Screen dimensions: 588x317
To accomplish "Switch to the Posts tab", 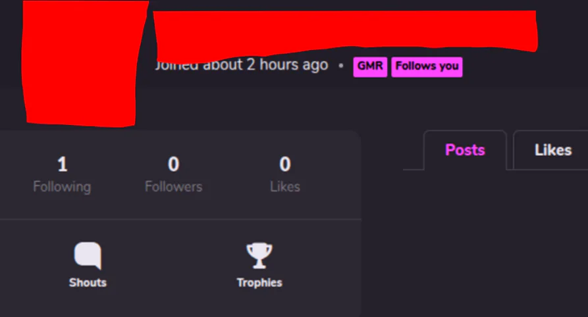I will [465, 150].
